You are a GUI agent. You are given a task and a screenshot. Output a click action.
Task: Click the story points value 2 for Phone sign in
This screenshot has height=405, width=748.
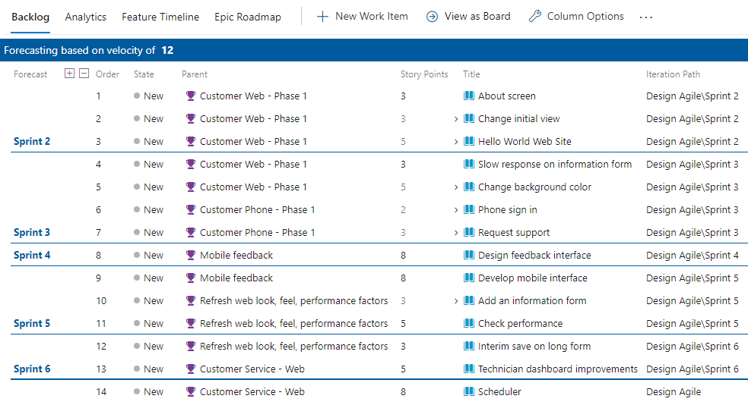tap(403, 210)
